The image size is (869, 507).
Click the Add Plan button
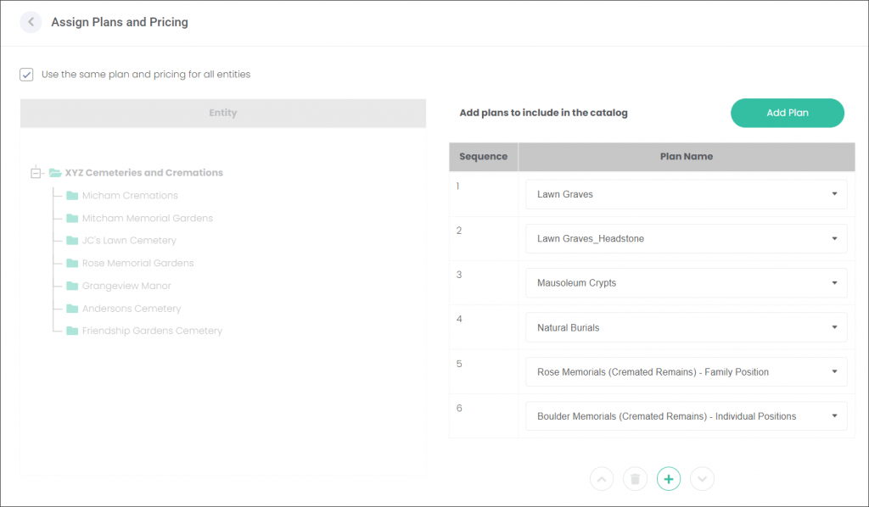click(x=788, y=113)
